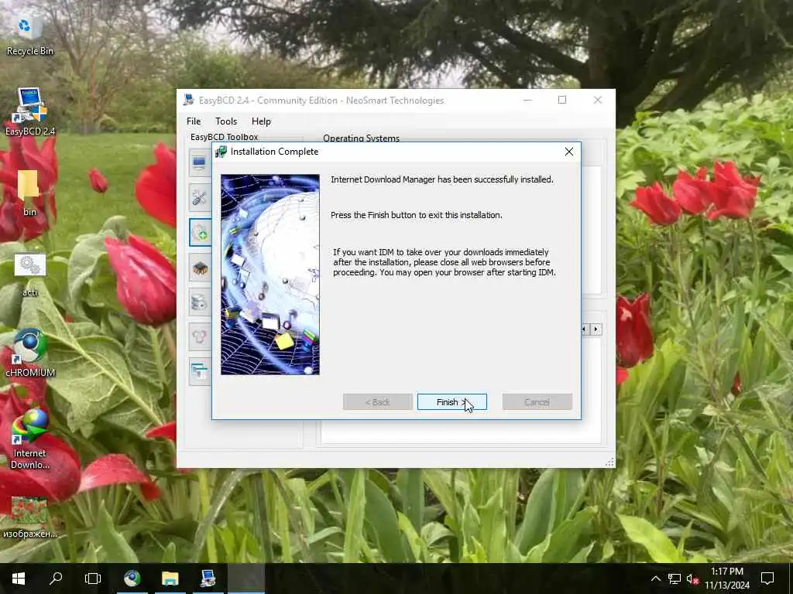
Task: Select the Internet Download Manager desktop shortcut
Action: pos(30,439)
